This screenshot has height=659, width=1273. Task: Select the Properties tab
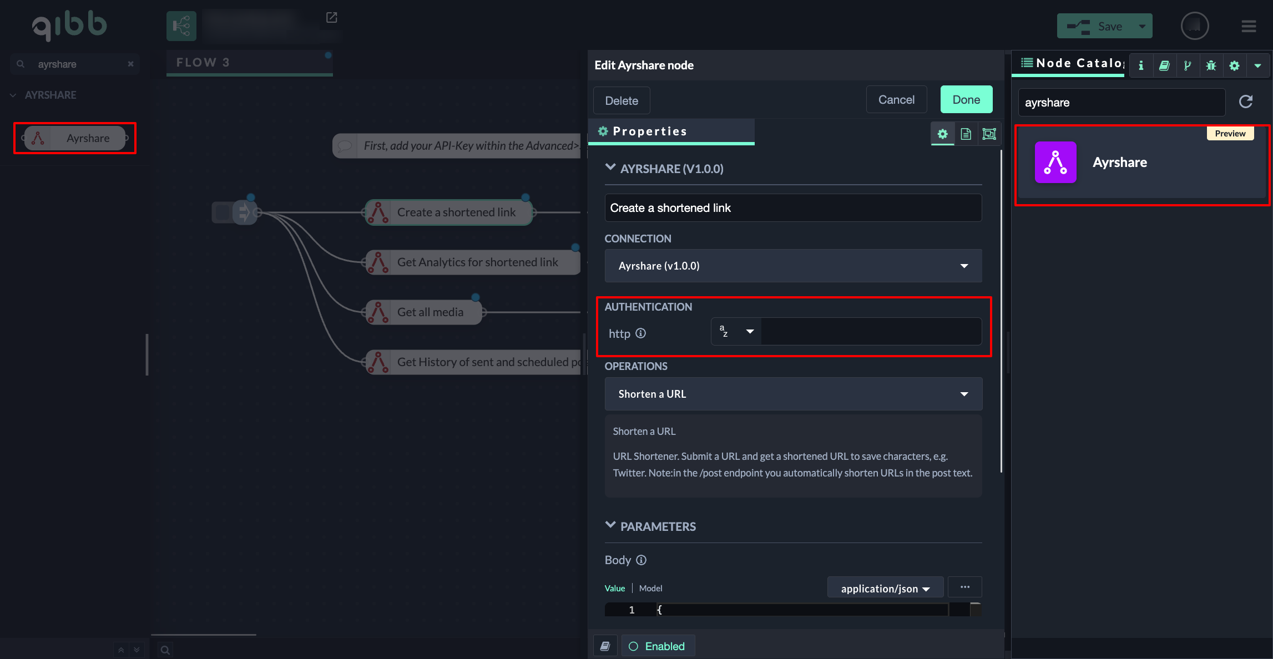[x=649, y=131]
